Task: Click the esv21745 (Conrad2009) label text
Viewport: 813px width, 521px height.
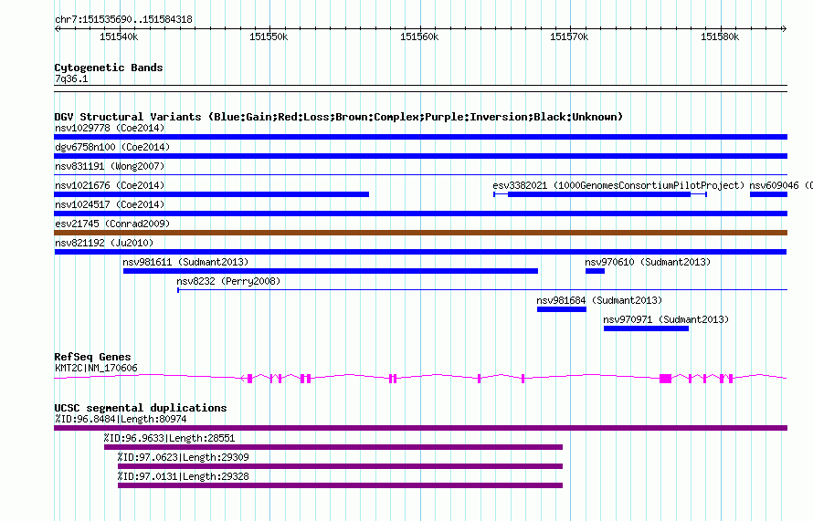Action: (112, 224)
